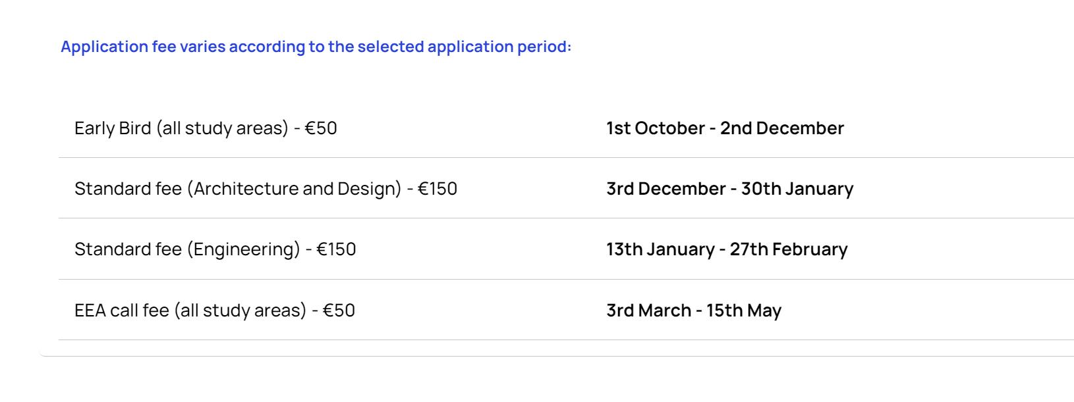Select the Early Bird (all study areas) label
This screenshot has width=1074, height=402.
(206, 128)
